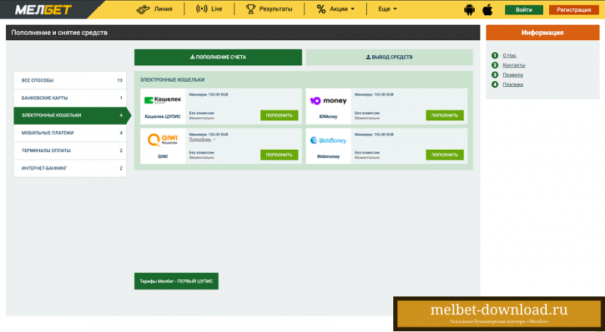Viewport: 605px width, 332px height.
Task: Click the Кошелек ЦУПИС name label
Action: click(x=163, y=116)
